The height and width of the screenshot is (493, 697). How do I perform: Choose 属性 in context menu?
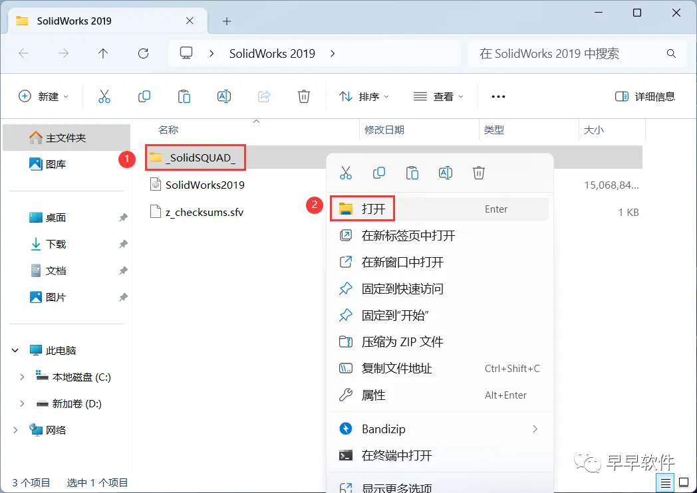(x=440, y=395)
